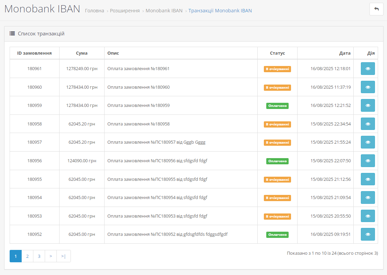View transaction details for order 180960
387x275 pixels.
(x=368, y=87)
